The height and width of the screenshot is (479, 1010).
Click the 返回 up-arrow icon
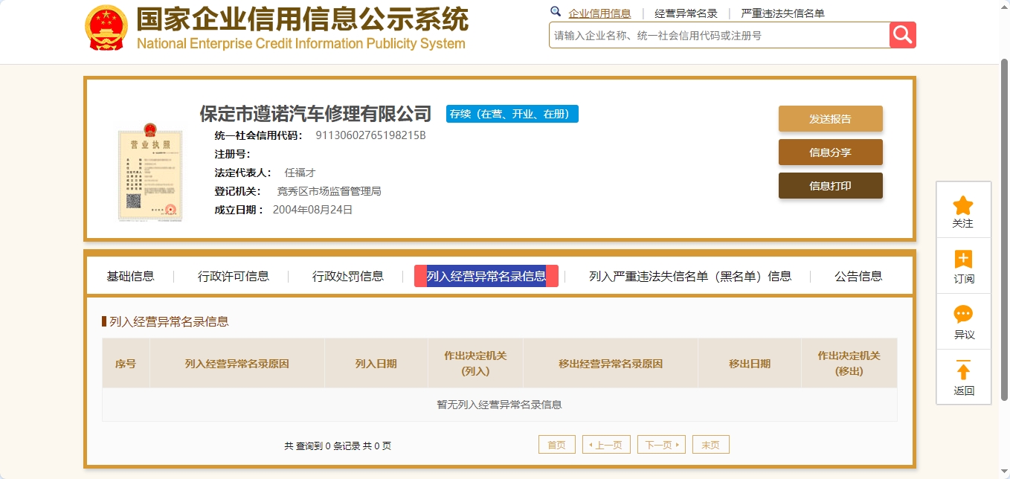point(963,370)
